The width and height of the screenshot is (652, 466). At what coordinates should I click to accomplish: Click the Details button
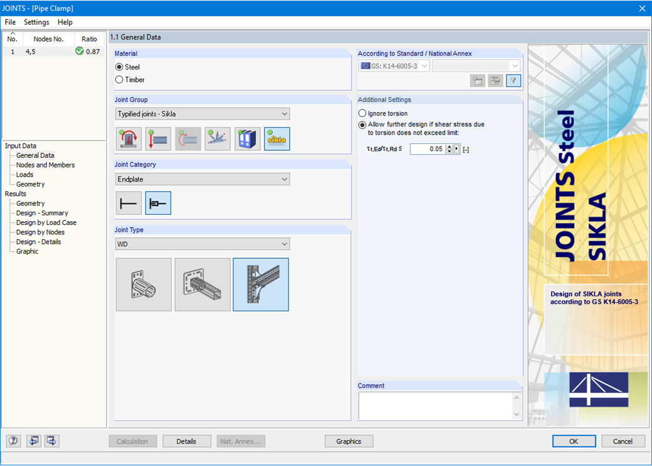[186, 441]
